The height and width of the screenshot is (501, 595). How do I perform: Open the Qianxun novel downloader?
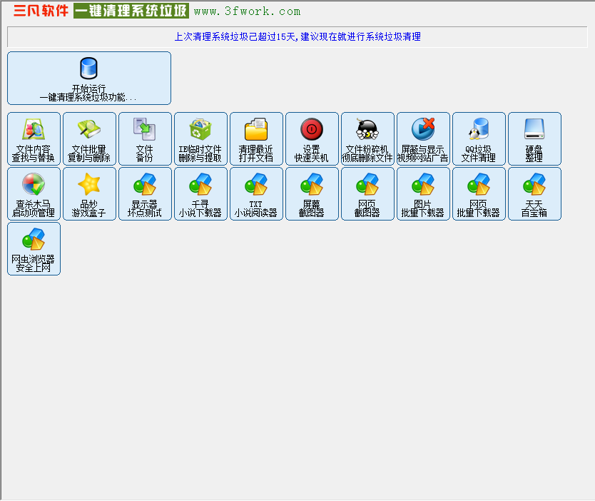click(x=200, y=193)
